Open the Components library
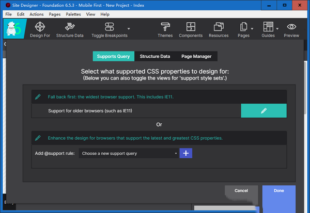The width and height of the screenshot is (310, 213). 191,29
